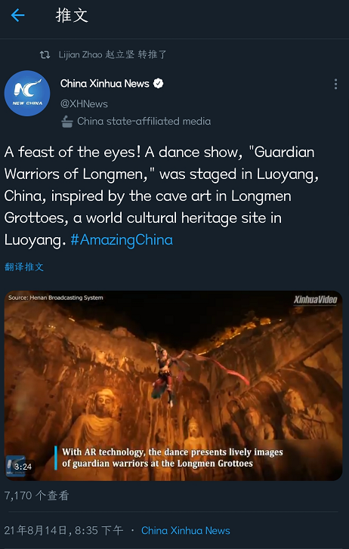Image resolution: width=349 pixels, height=549 pixels.
Task: Click the video subtitle caption text
Action: click(172, 458)
